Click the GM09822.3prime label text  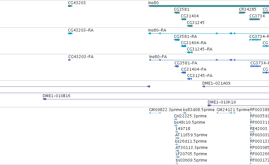(x=165, y=110)
